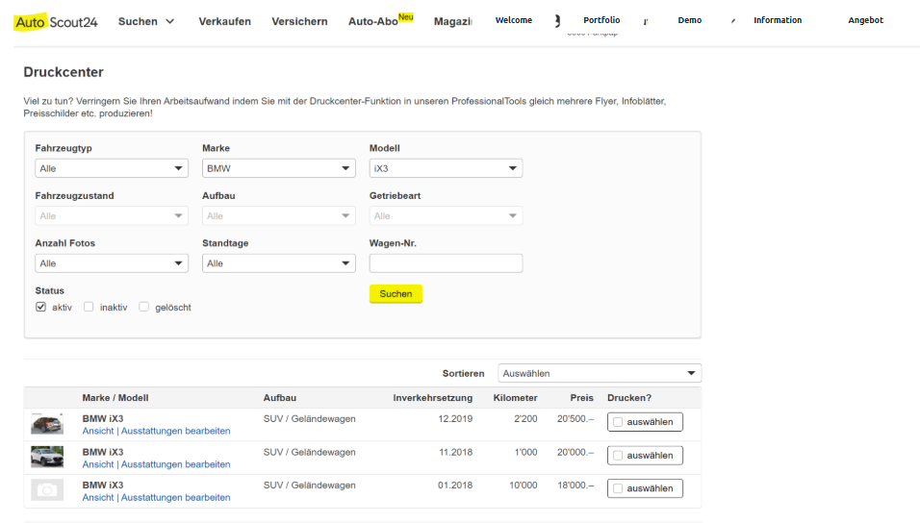Open Ausstattungen bearbeiten for the 01.2018 car
The height and width of the screenshot is (523, 920).
click(175, 497)
